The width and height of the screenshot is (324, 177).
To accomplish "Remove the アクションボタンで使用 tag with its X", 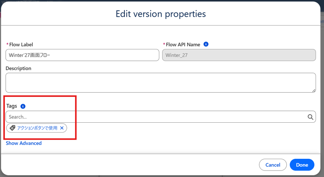I will 62,128.
